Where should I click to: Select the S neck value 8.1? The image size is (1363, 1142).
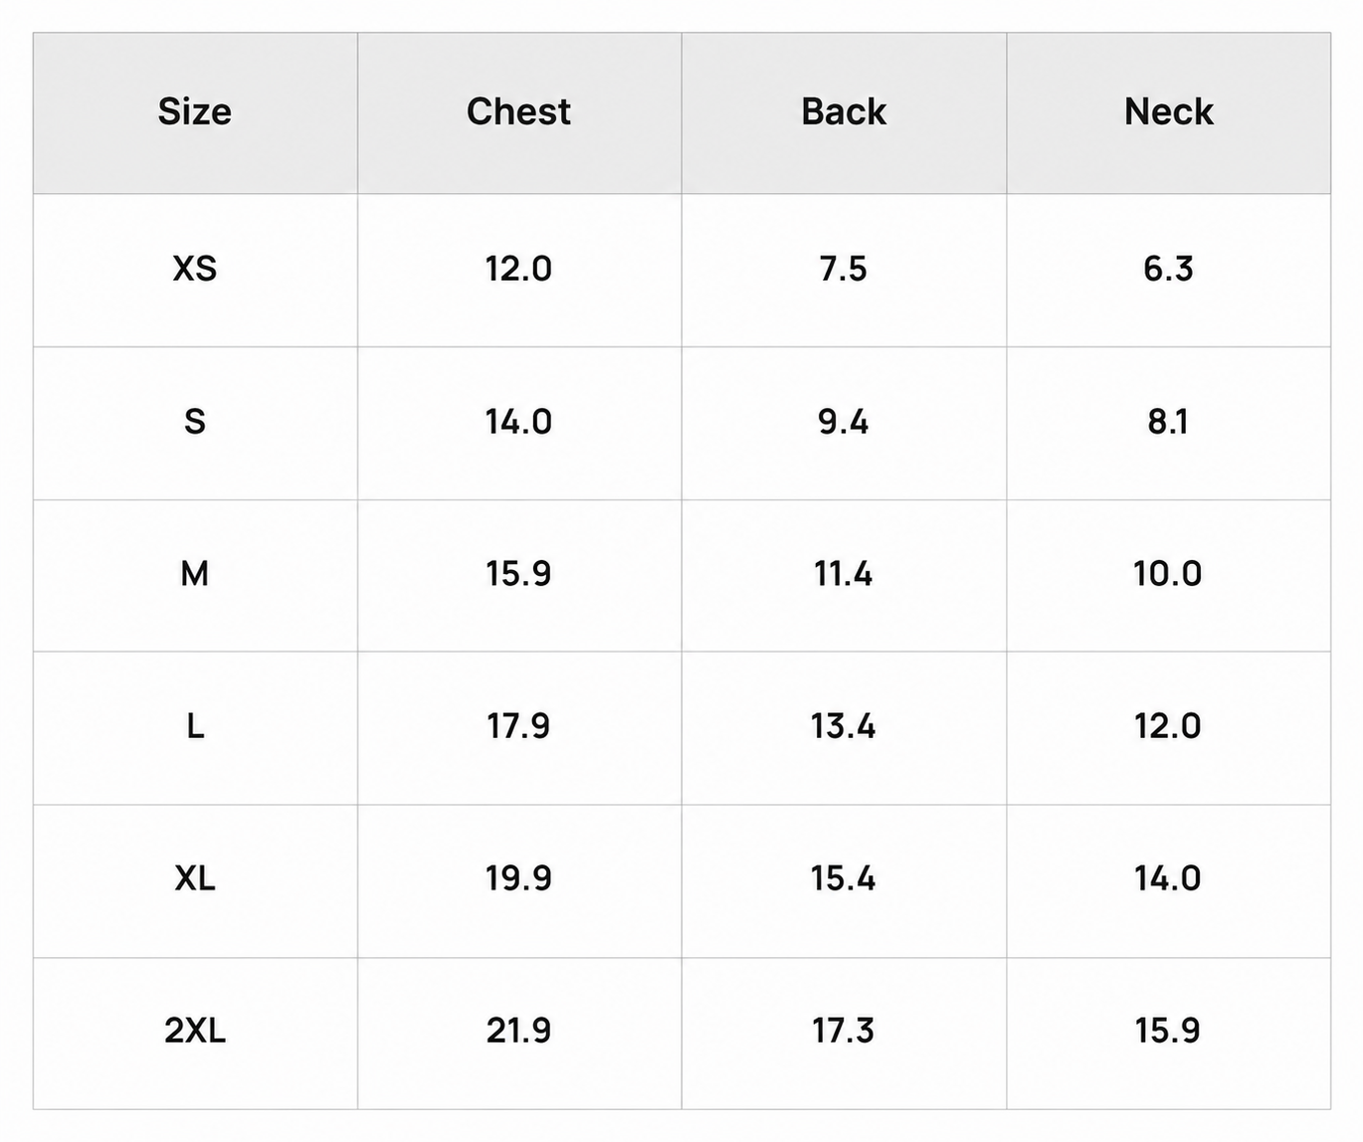(1168, 422)
